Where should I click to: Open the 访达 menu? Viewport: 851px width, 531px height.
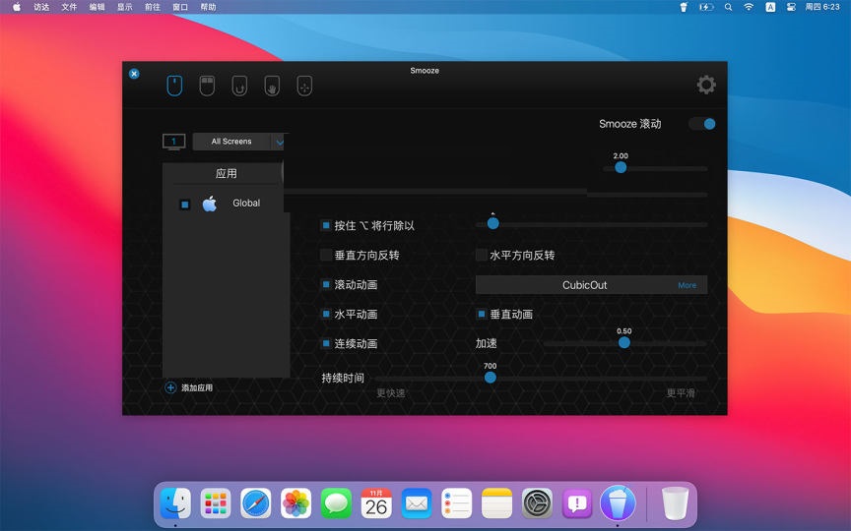pyautogui.click(x=41, y=7)
